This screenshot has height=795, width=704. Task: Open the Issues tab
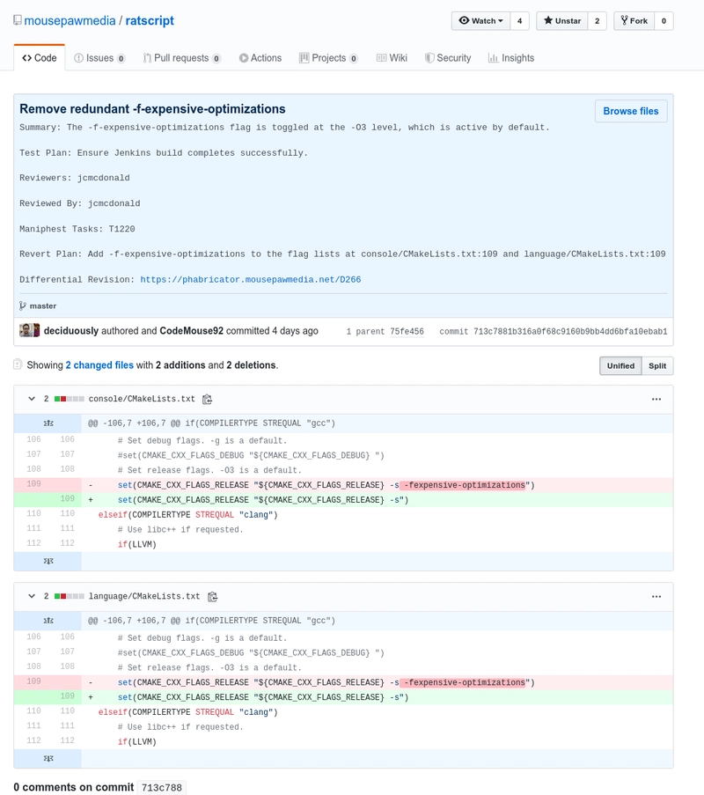[x=97, y=57]
